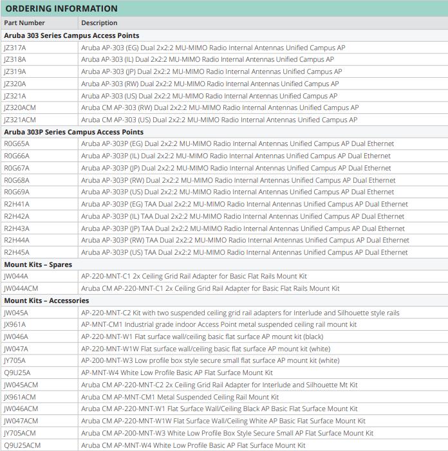
Task: Click the AP-220-MNT-C2 Kit Interlude and Silhouette description
Action: point(240,313)
